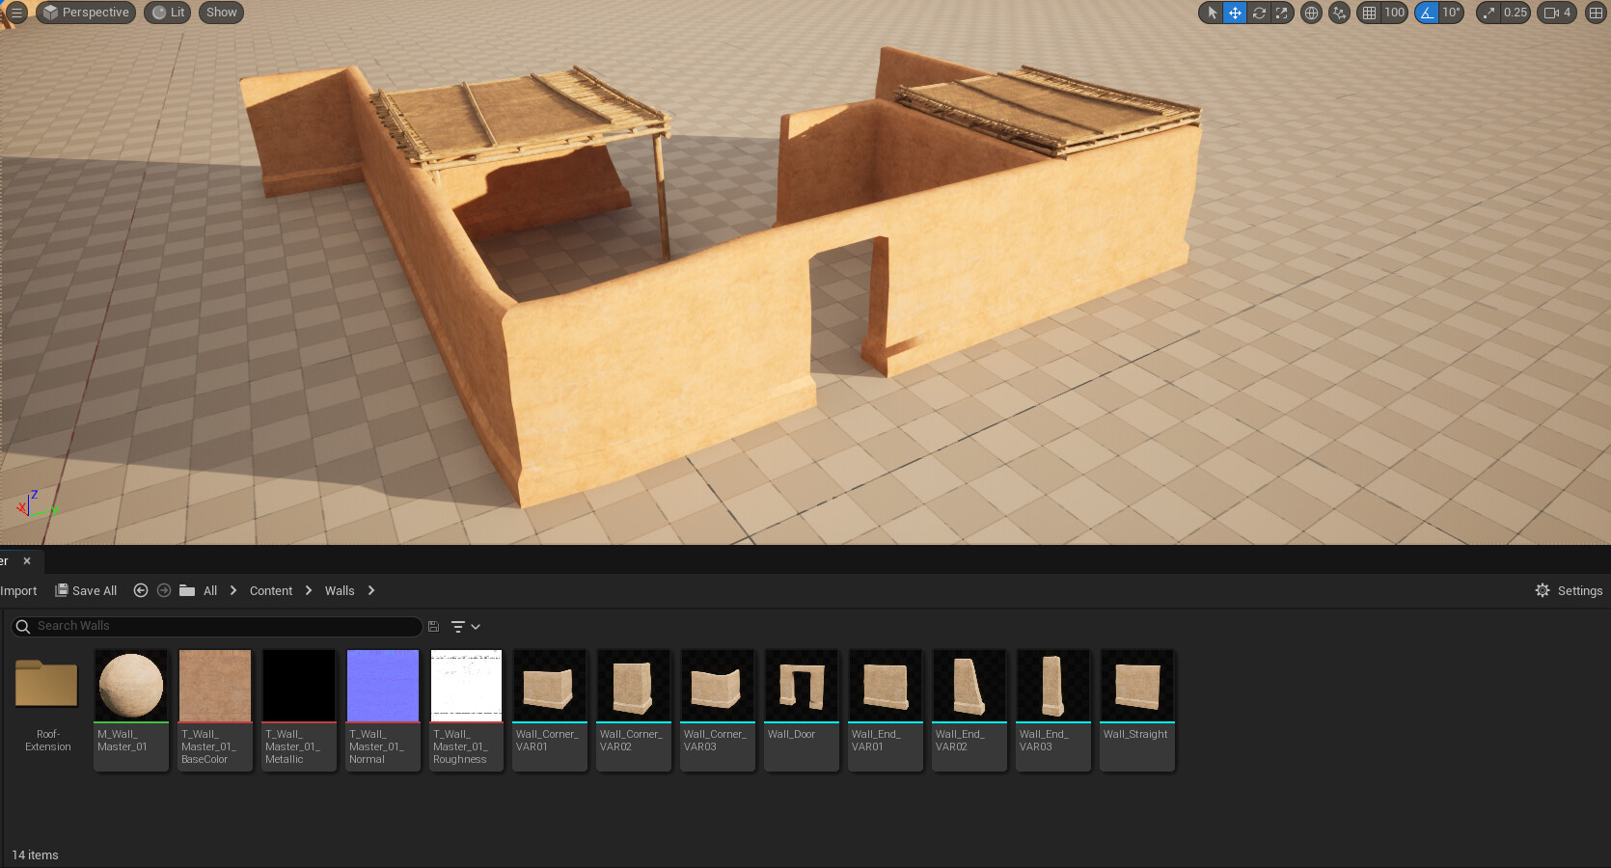Click the Import button

click(x=17, y=590)
